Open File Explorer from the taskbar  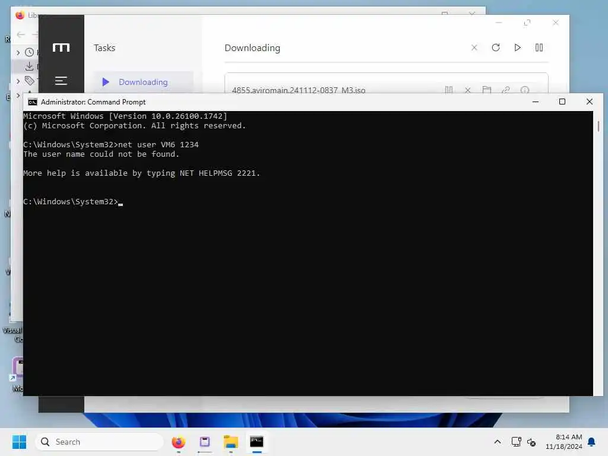[231, 442]
